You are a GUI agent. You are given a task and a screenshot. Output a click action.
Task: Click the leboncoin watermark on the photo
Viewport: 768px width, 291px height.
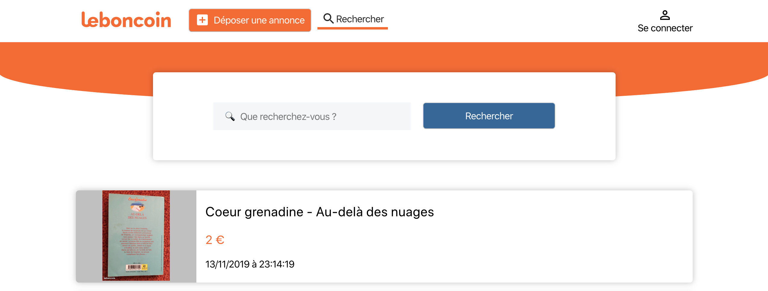(x=109, y=278)
